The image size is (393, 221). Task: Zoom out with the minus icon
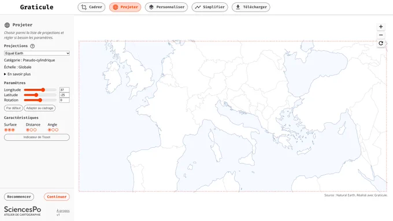381,35
